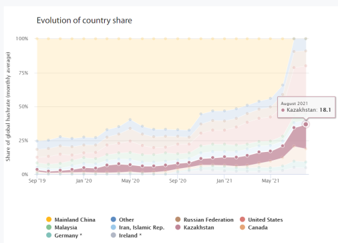
Task: Click the 'Evolution of country share' title
Action: coord(84,20)
